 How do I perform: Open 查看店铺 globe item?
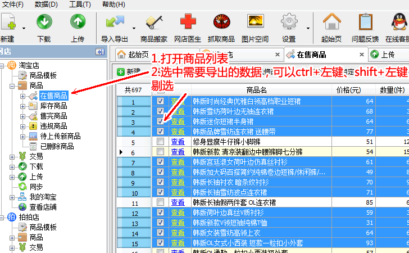click(x=43, y=207)
